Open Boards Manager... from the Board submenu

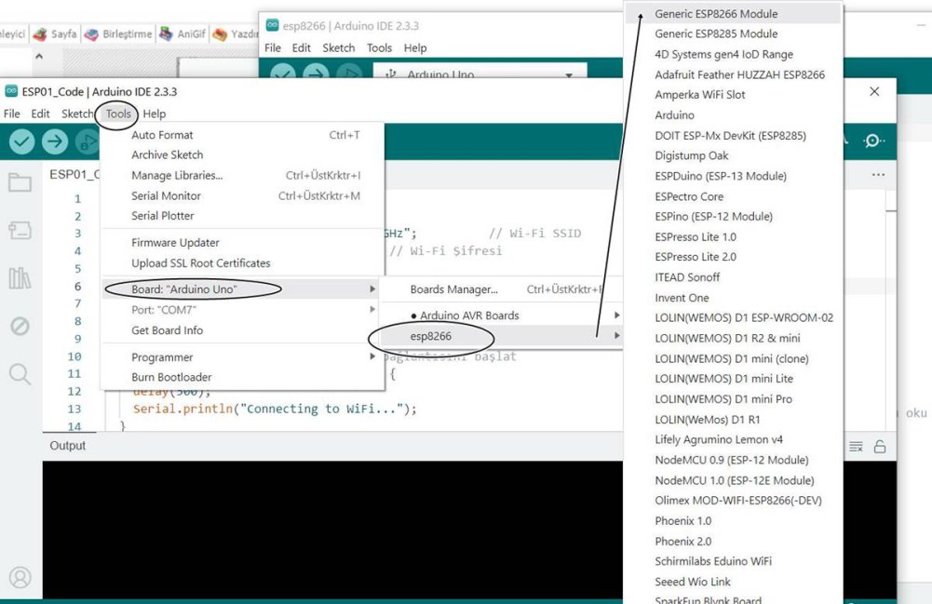pyautogui.click(x=502, y=289)
